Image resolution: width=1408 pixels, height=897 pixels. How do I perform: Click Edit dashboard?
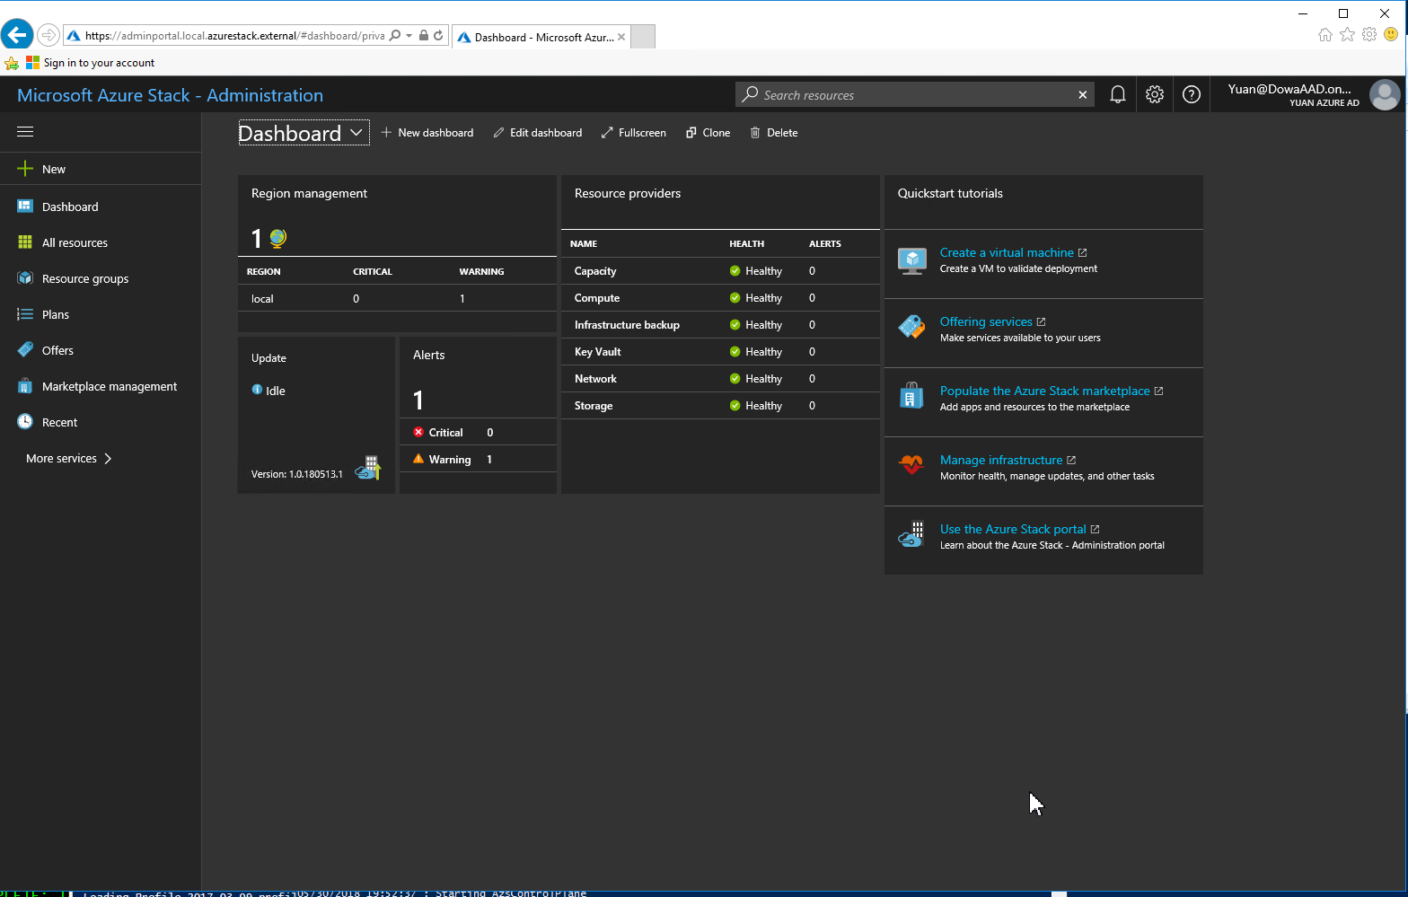[538, 133]
